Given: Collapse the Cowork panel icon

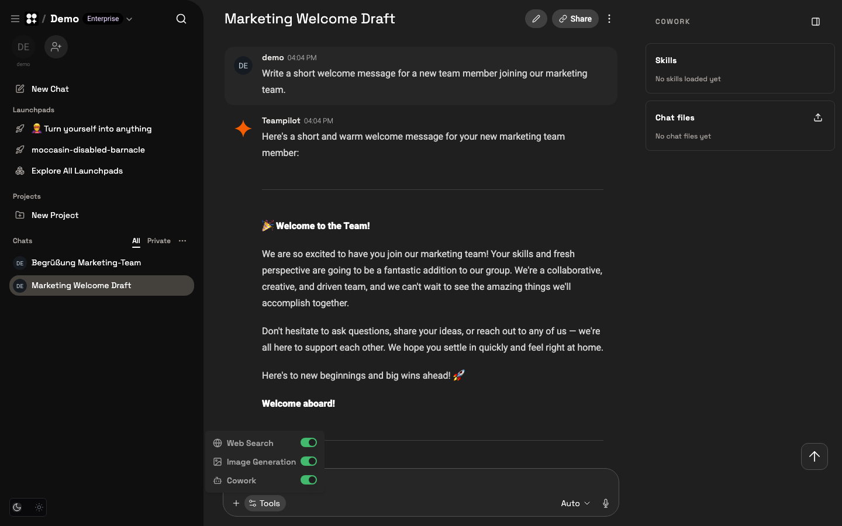Looking at the screenshot, I should click(816, 22).
